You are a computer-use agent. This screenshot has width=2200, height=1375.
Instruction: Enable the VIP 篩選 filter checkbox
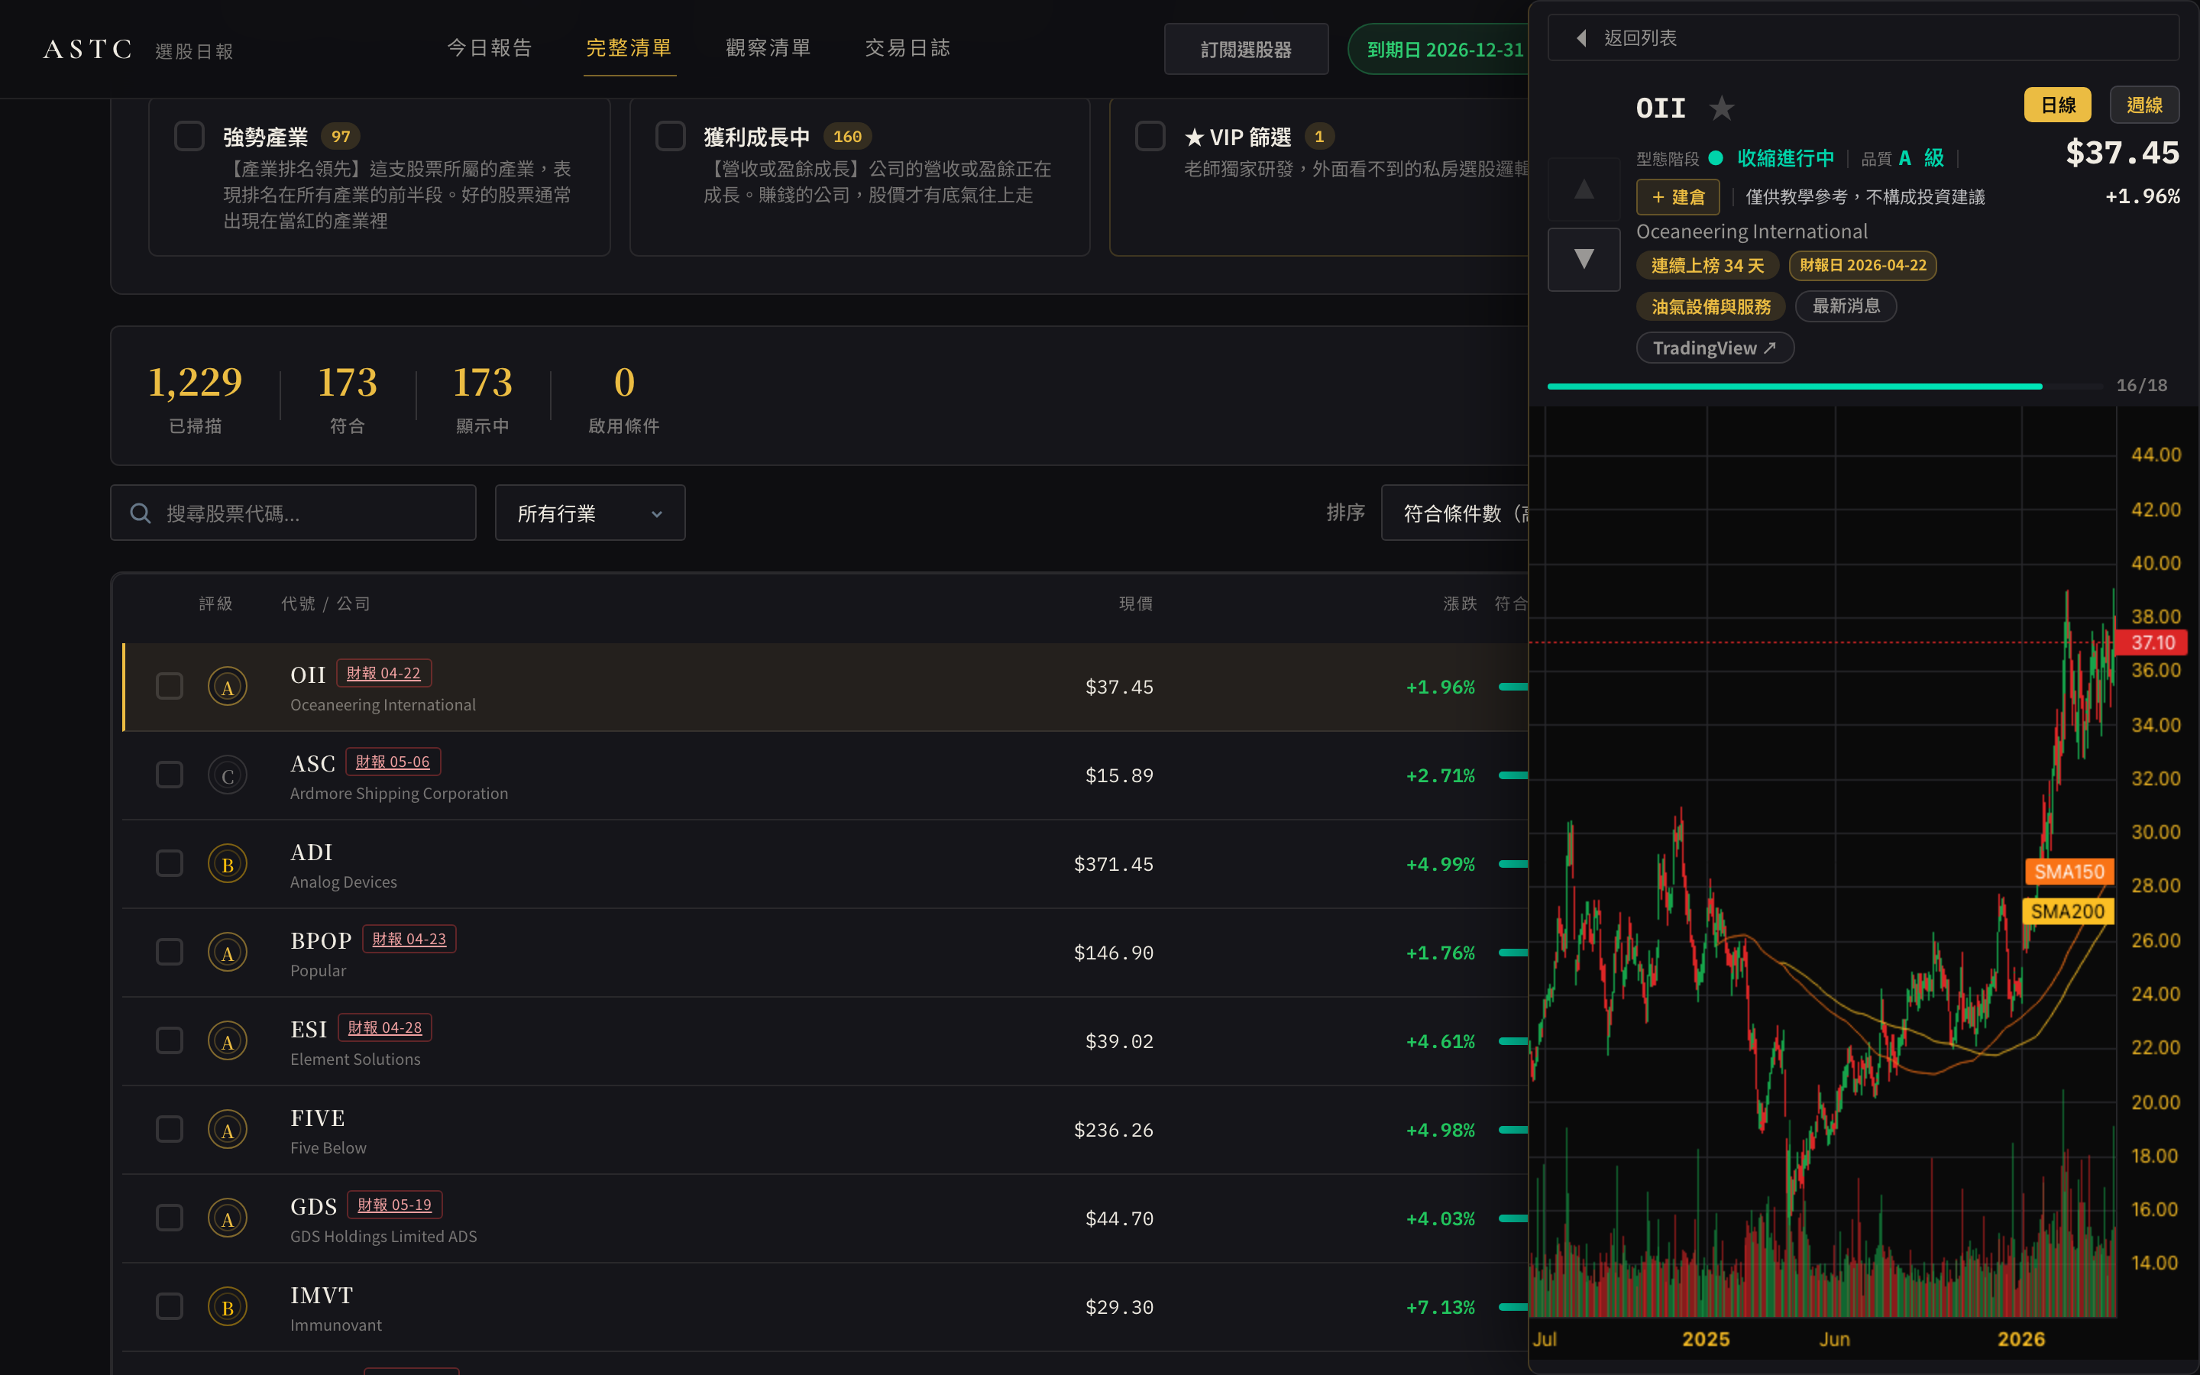coord(1150,137)
